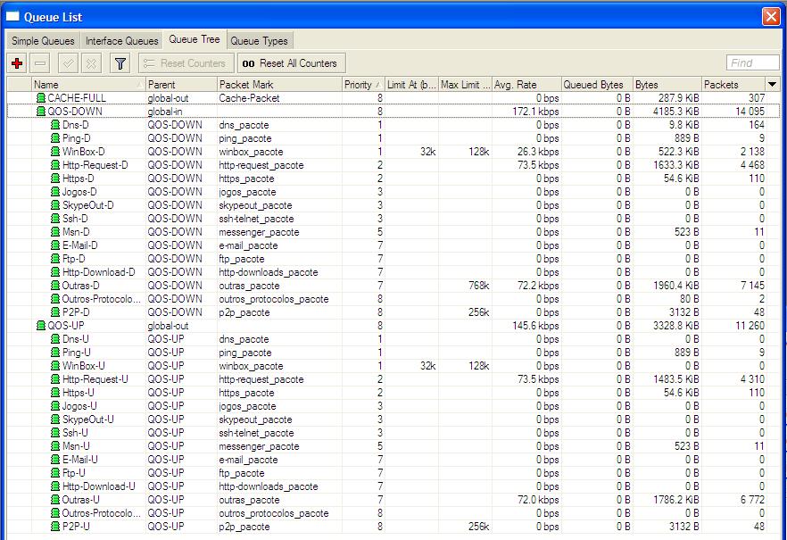Click the Reset All Counters button
This screenshot has width=787, height=540.
[x=291, y=63]
